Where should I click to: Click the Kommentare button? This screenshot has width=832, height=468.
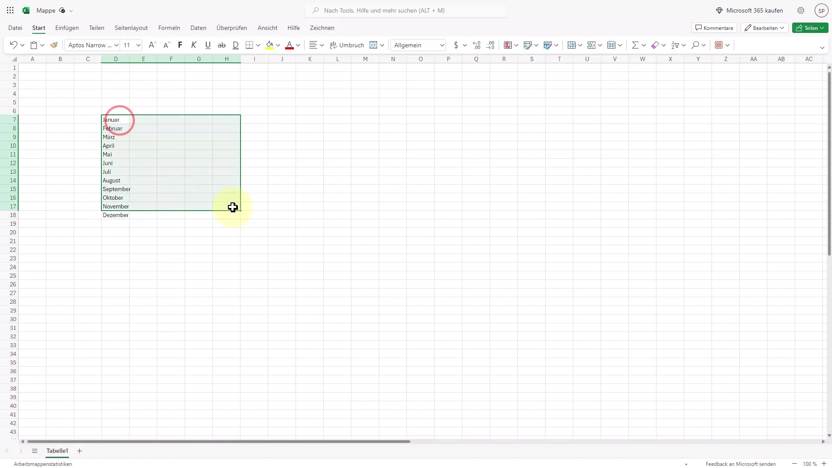pos(713,27)
